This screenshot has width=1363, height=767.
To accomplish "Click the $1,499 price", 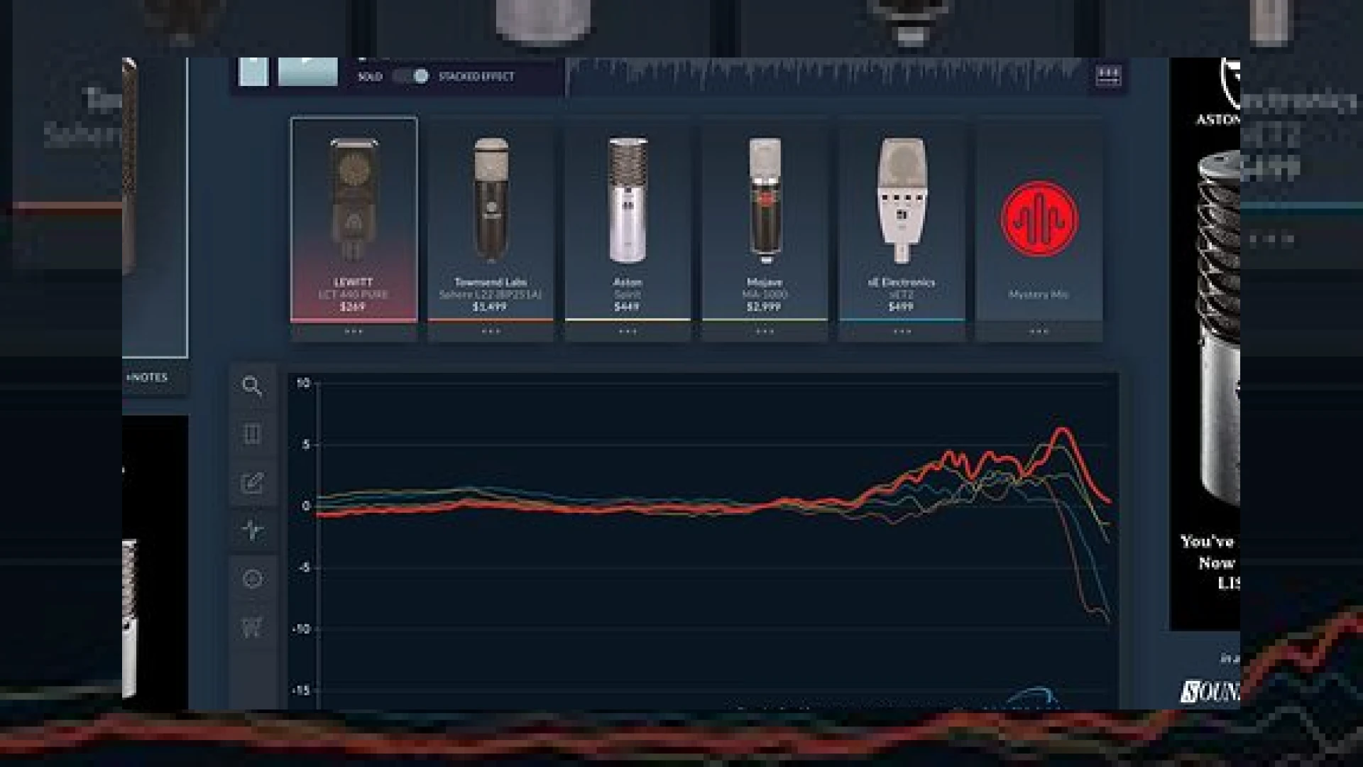I will (x=490, y=307).
